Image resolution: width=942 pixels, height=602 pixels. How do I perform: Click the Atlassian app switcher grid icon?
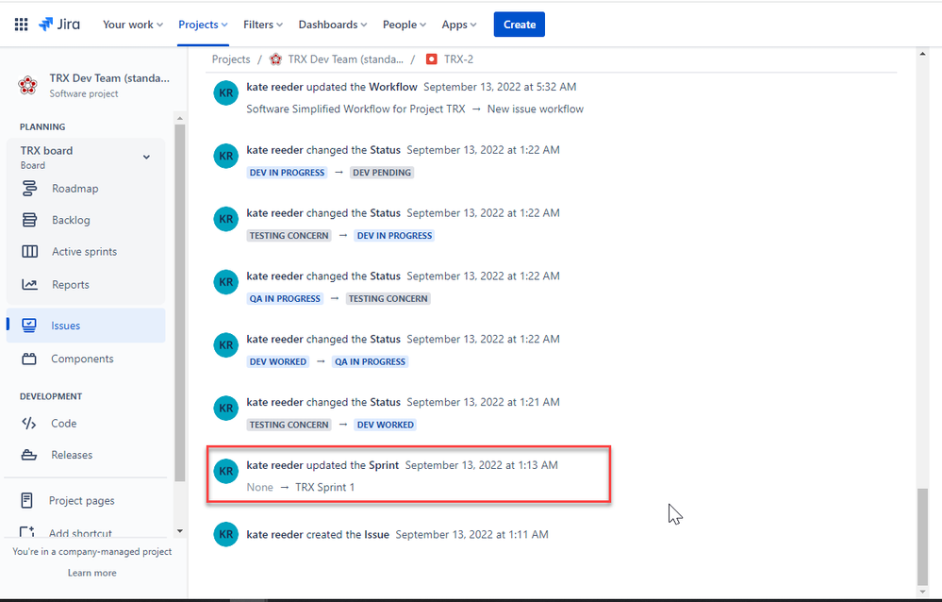pyautogui.click(x=20, y=24)
